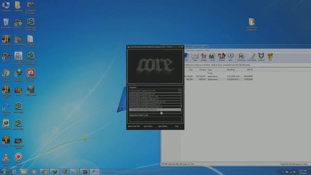The height and width of the screenshot is (175, 311).
Task: Open Google Chrome from the taskbar
Action: pos(44,172)
